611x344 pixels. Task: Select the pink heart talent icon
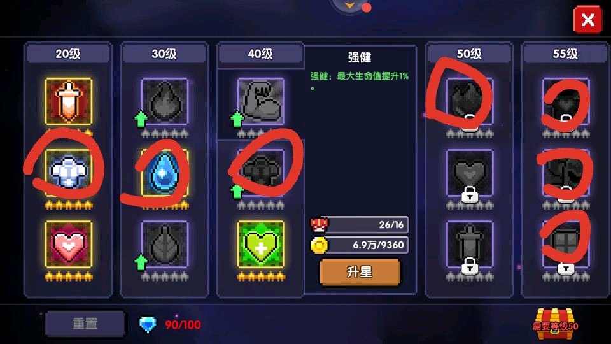(x=69, y=245)
